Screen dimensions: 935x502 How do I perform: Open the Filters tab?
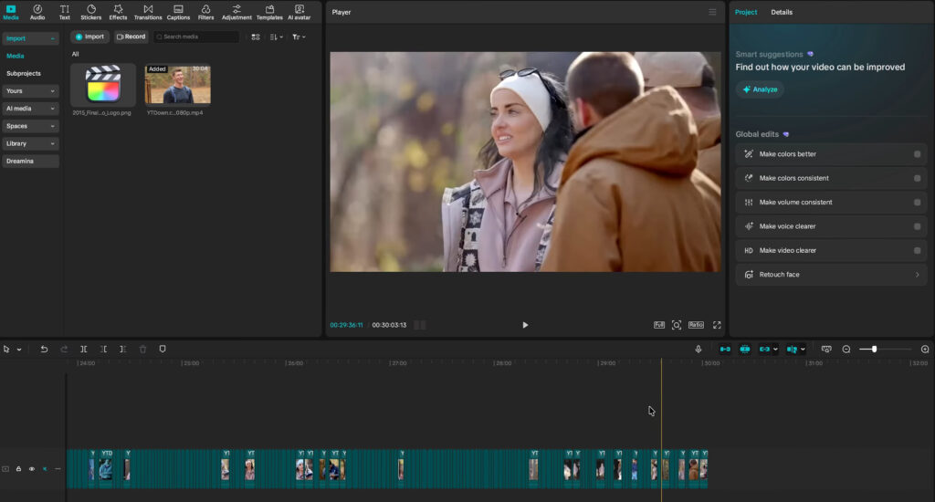click(205, 12)
